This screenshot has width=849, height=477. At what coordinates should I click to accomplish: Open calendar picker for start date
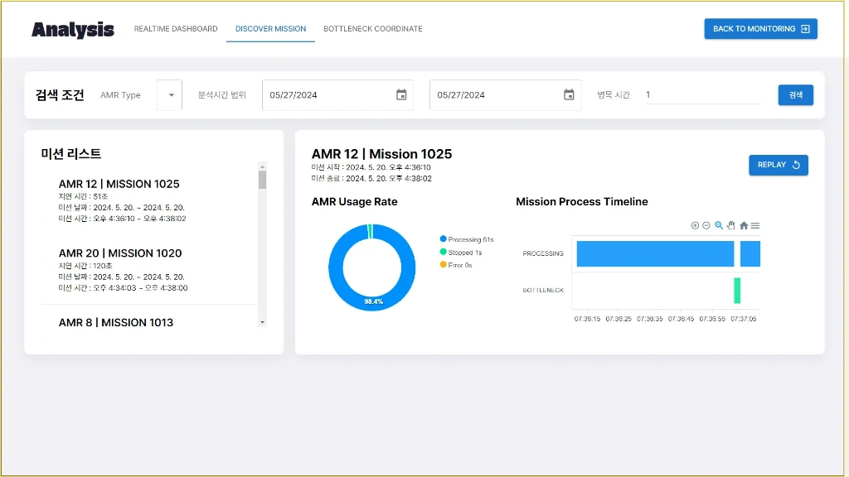(x=401, y=95)
